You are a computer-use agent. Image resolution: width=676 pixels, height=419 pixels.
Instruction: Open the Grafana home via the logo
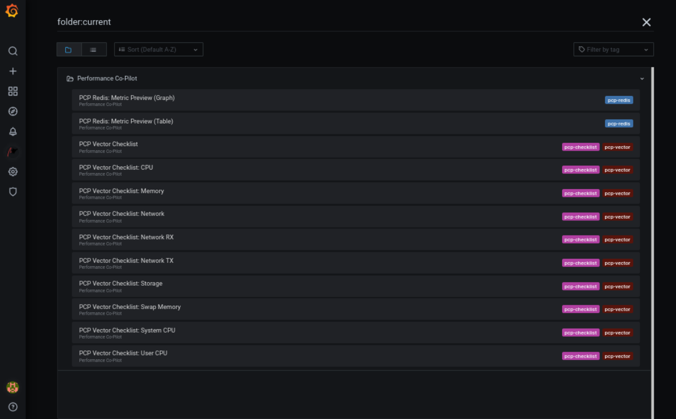[x=12, y=10]
